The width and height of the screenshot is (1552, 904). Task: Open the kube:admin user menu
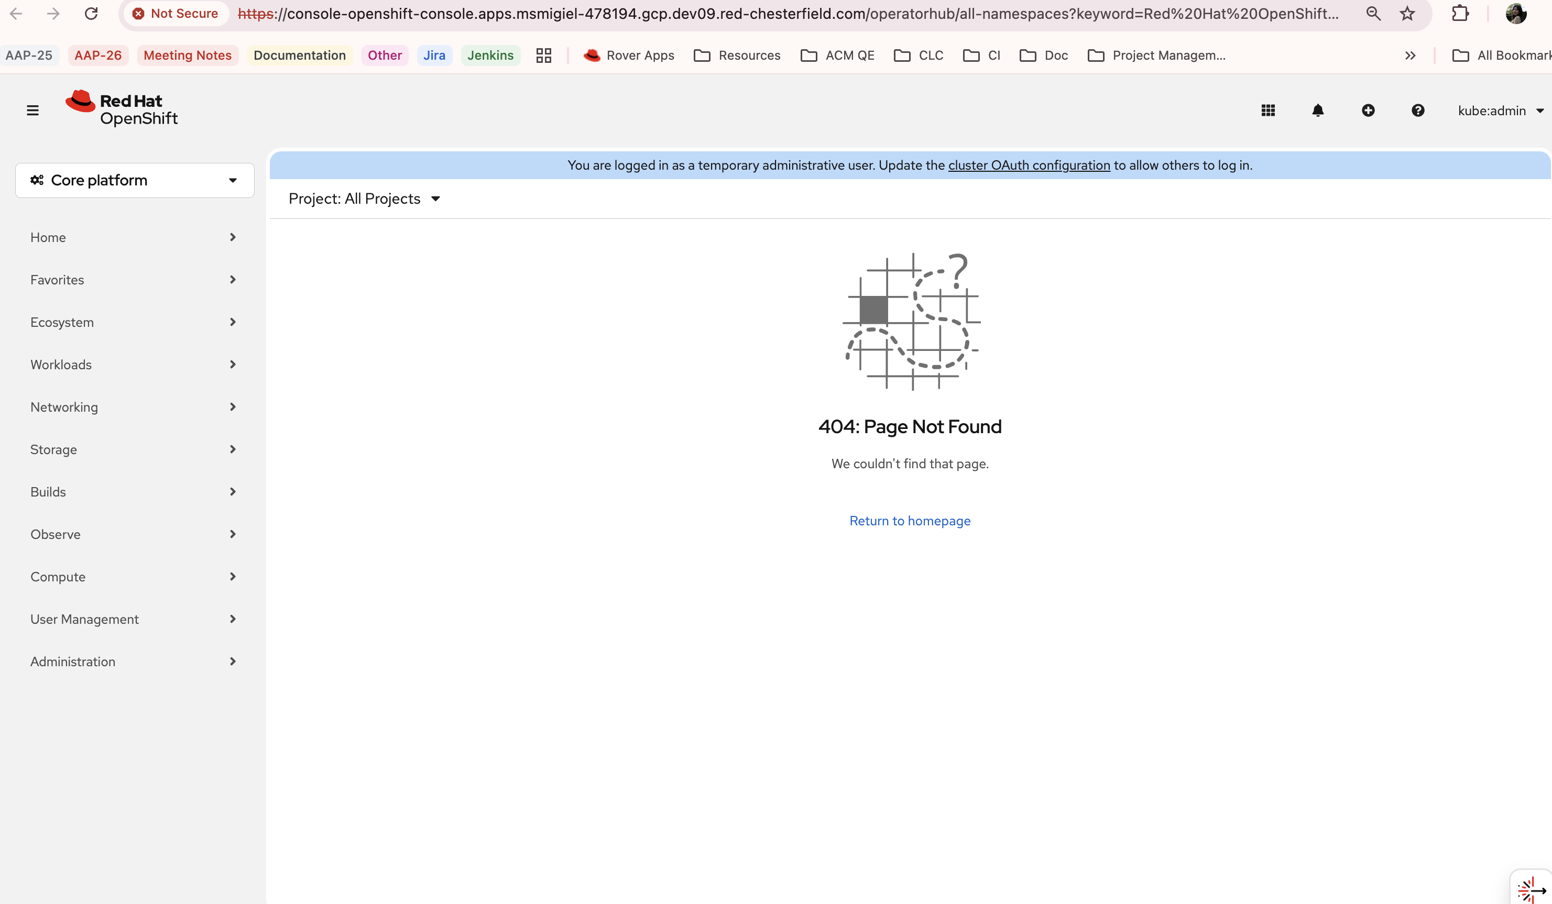pyautogui.click(x=1500, y=111)
